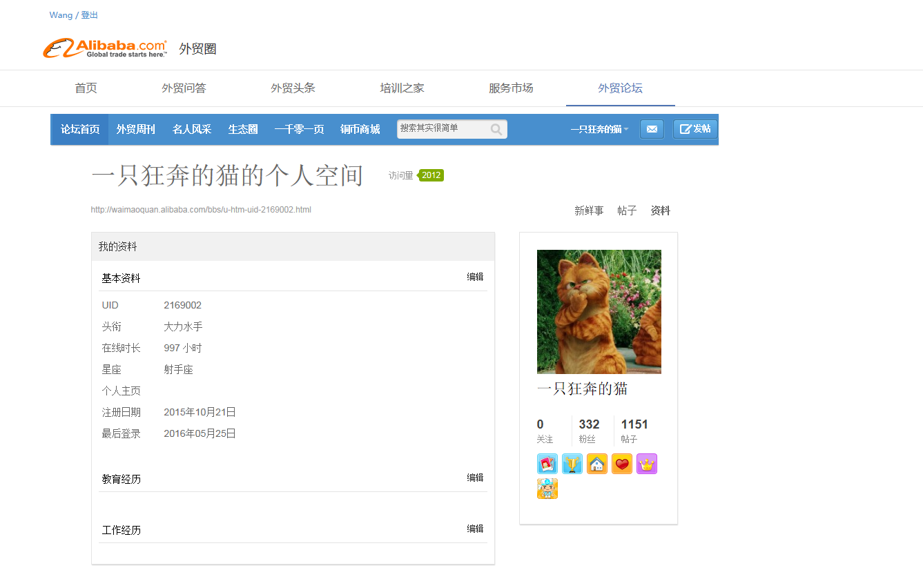Click the 332 粉丝 fans count

point(589,431)
